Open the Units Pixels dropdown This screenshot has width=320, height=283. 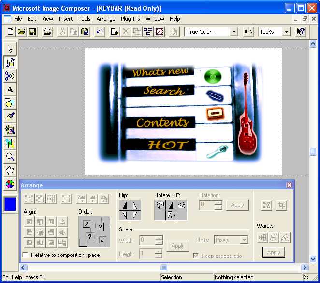click(x=244, y=240)
